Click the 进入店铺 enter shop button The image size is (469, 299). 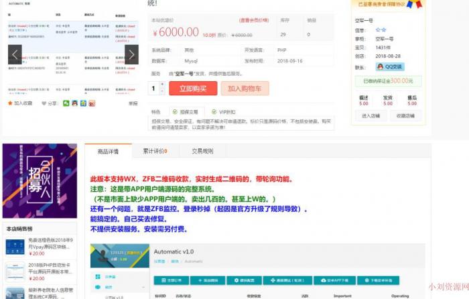click(x=371, y=115)
